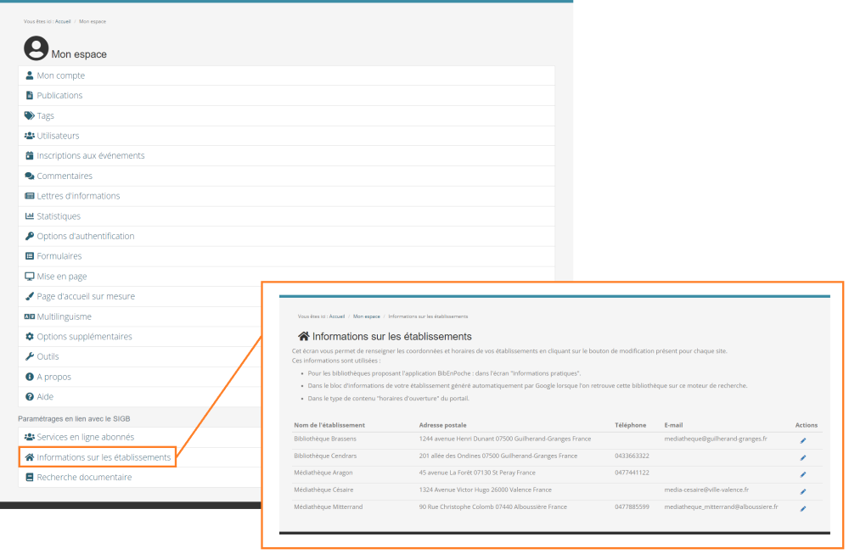Click the A propos info icon
The height and width of the screenshot is (554, 849).
click(x=30, y=376)
